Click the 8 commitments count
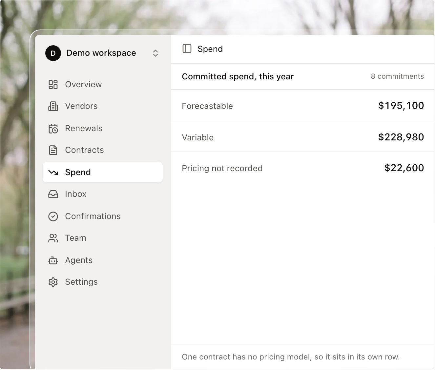The height and width of the screenshot is (370, 435). click(x=397, y=76)
